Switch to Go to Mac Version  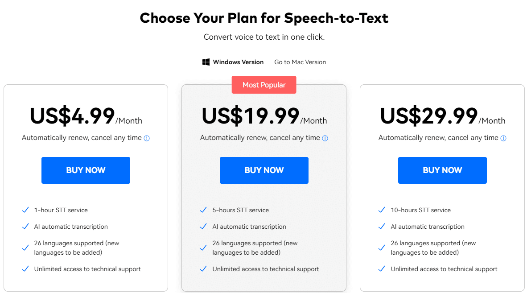point(300,62)
